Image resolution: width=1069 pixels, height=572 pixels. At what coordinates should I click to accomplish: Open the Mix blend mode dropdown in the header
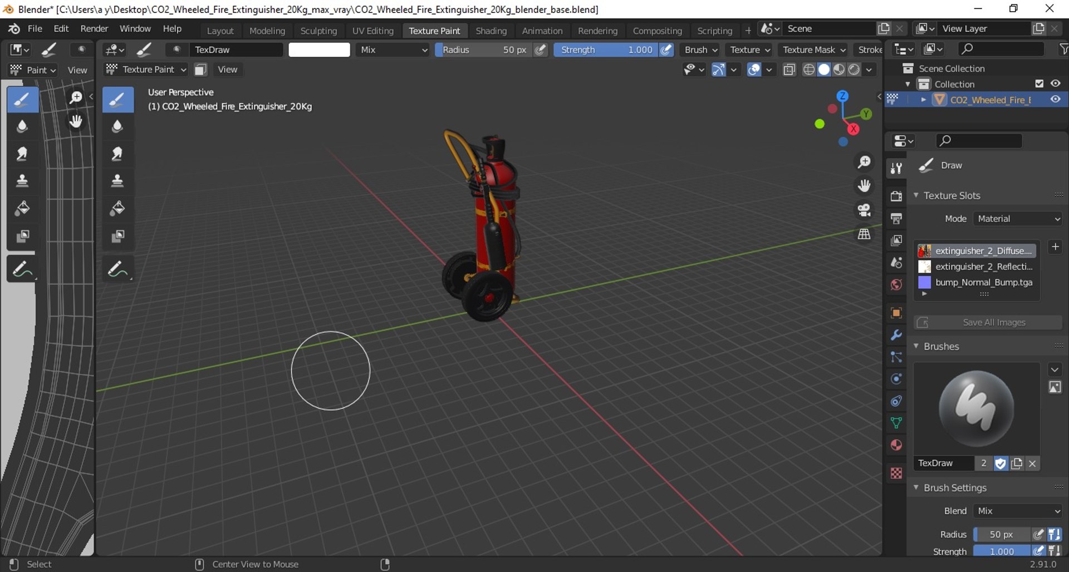click(394, 50)
